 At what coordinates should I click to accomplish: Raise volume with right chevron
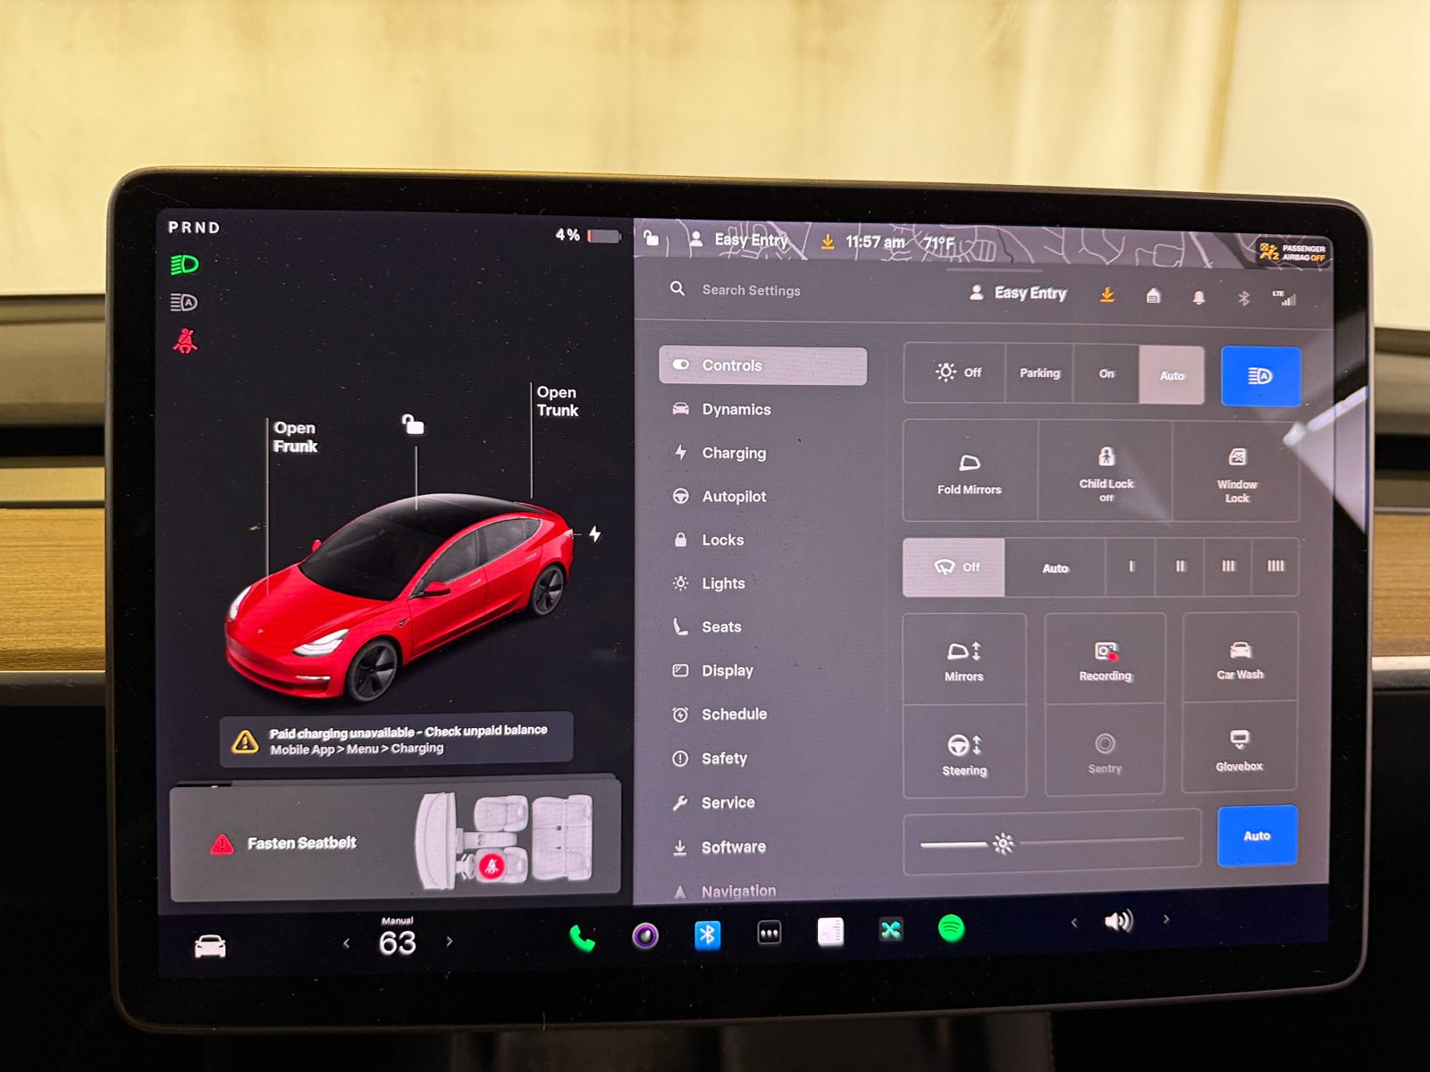coord(1165,918)
